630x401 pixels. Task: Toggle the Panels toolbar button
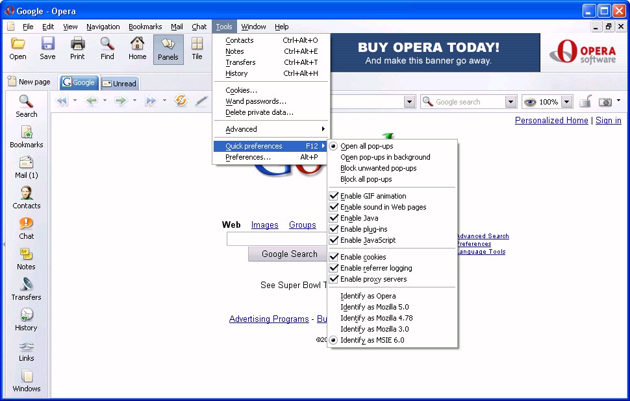coord(168,49)
